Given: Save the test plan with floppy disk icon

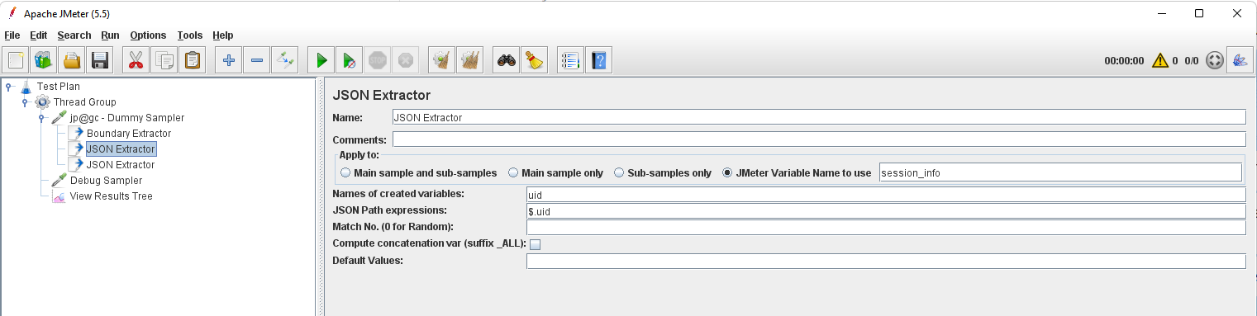Looking at the screenshot, I should [x=100, y=60].
